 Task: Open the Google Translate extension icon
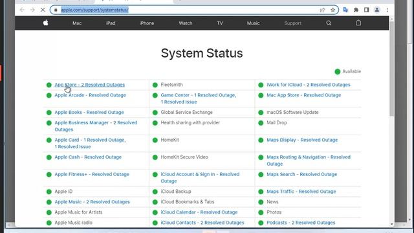coord(345,10)
